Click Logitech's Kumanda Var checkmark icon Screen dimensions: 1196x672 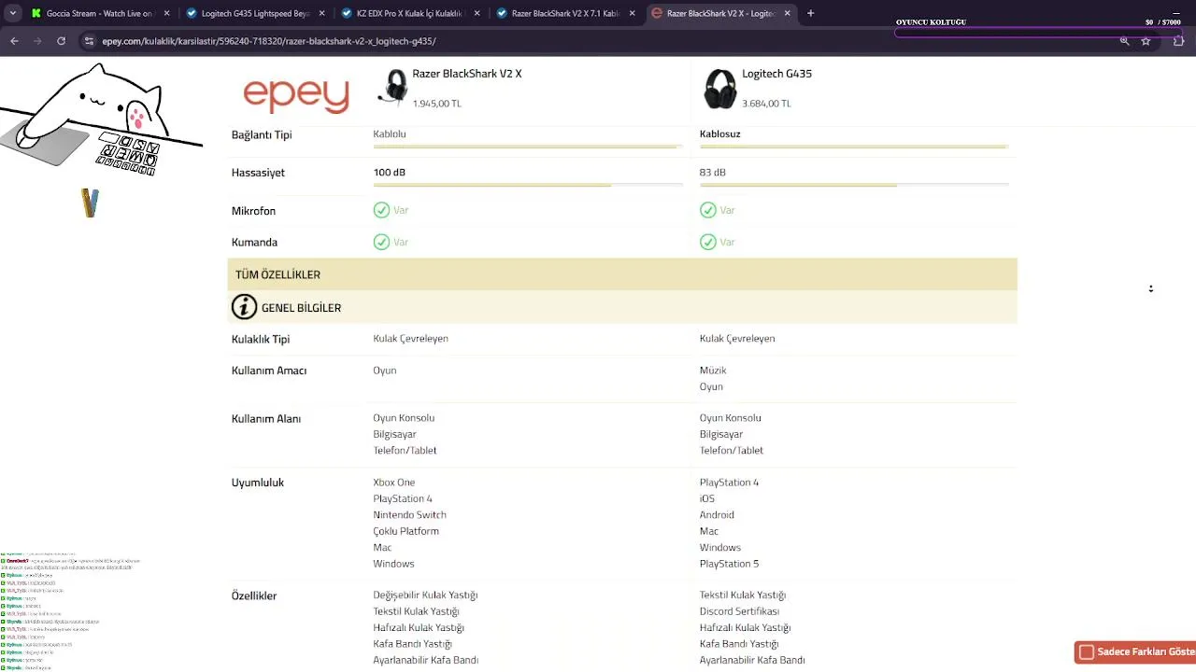click(x=708, y=242)
